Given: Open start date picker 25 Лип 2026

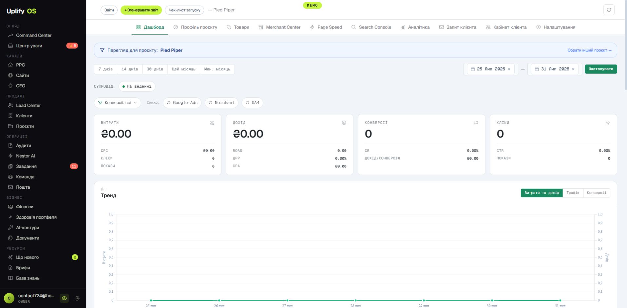Looking at the screenshot, I should click(490, 69).
